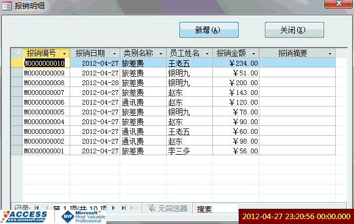Jump to last record icon
354x224 pixels.
pyautogui.click(x=123, y=208)
